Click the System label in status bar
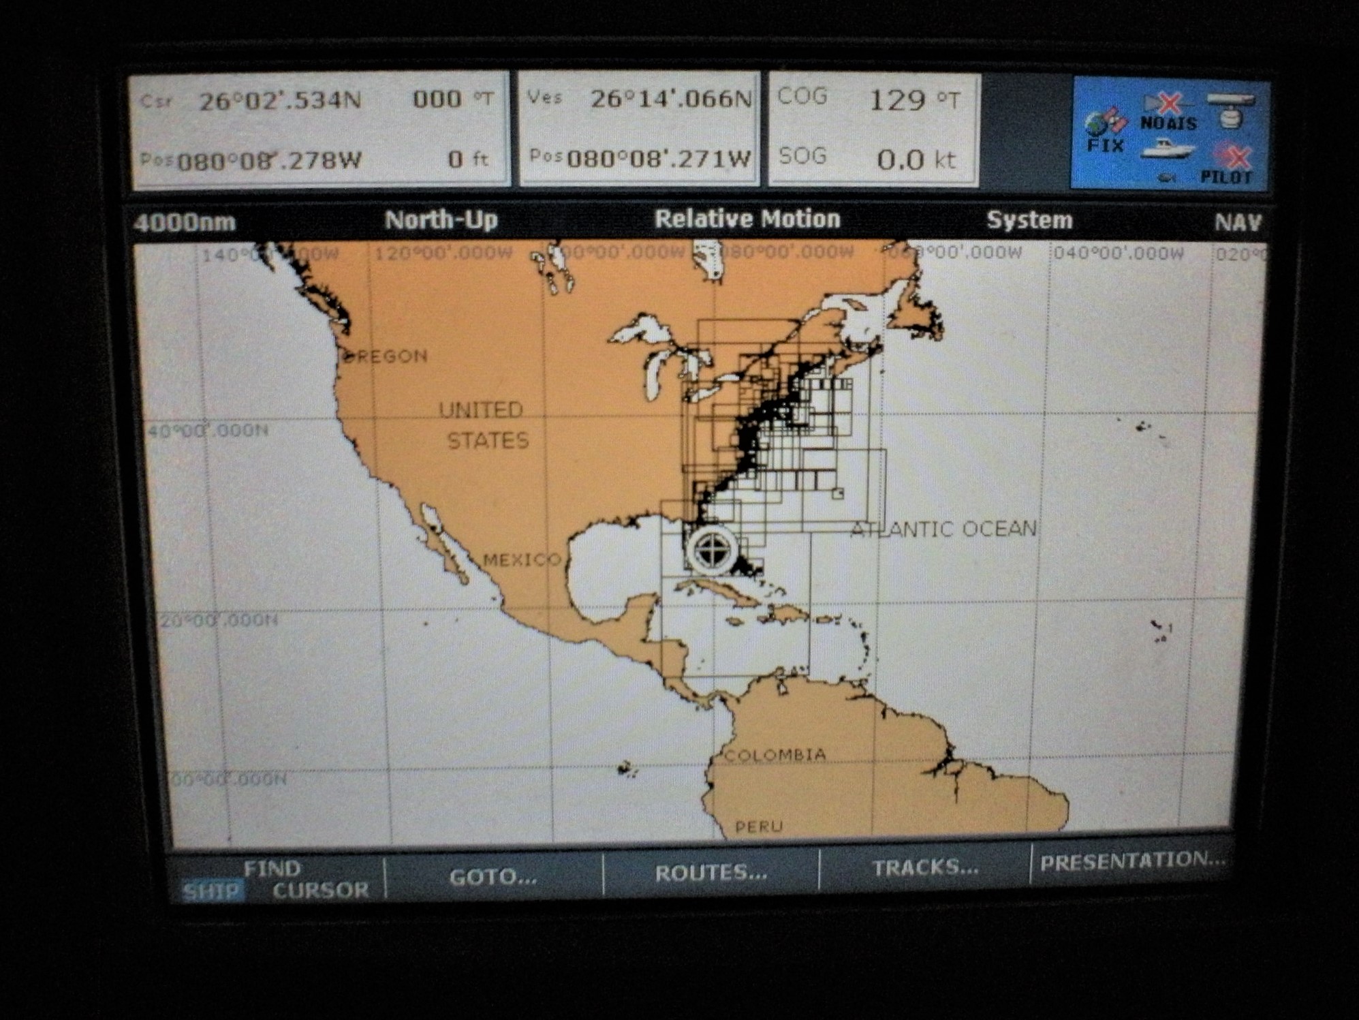This screenshot has height=1020, width=1359. click(x=1029, y=220)
